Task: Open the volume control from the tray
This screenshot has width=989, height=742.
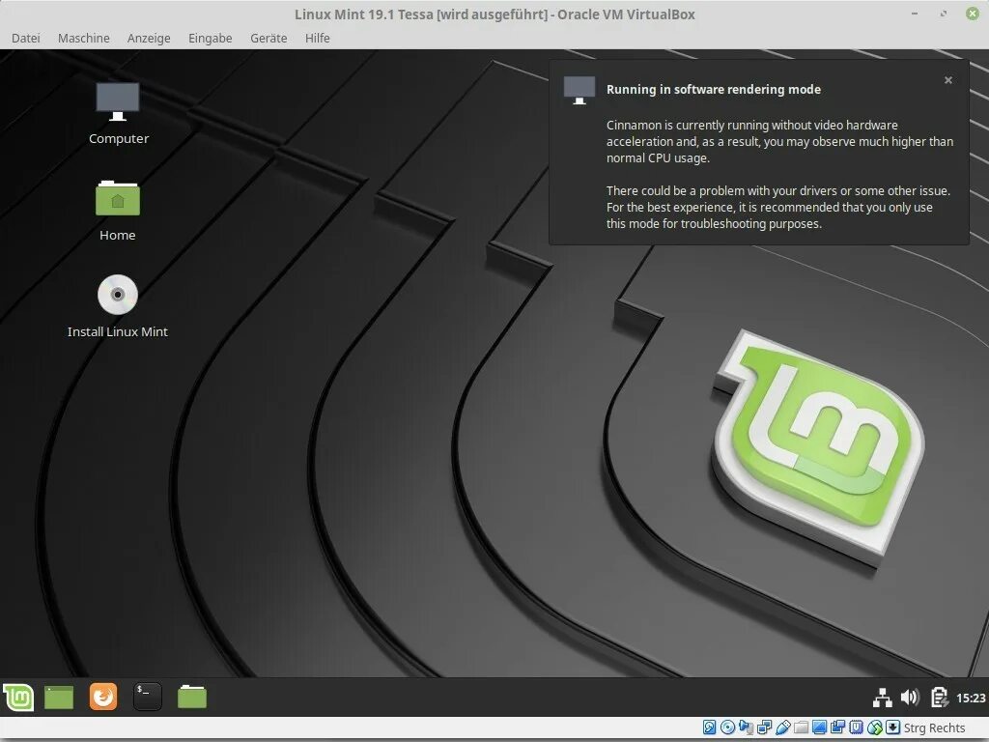Action: [909, 696]
